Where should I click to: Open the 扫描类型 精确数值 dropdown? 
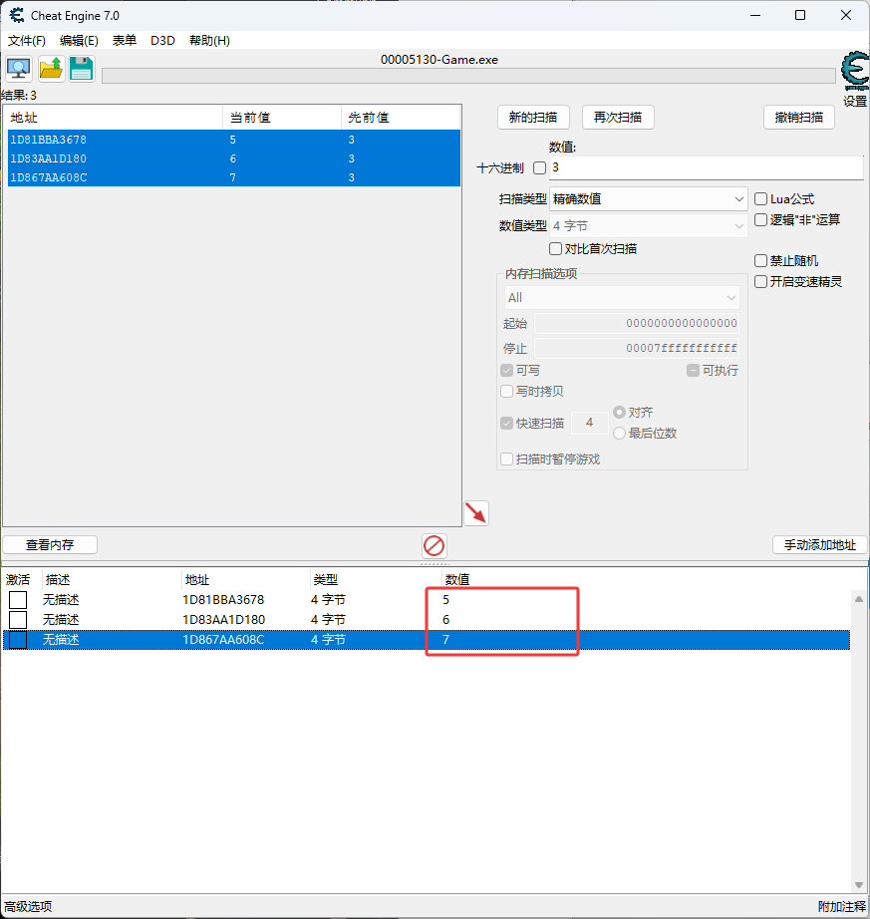pyautogui.click(x=648, y=198)
